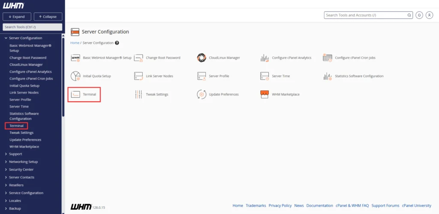Click the Tweak Settings sliders icon
This screenshot has height=214, width=439.
point(138,94)
